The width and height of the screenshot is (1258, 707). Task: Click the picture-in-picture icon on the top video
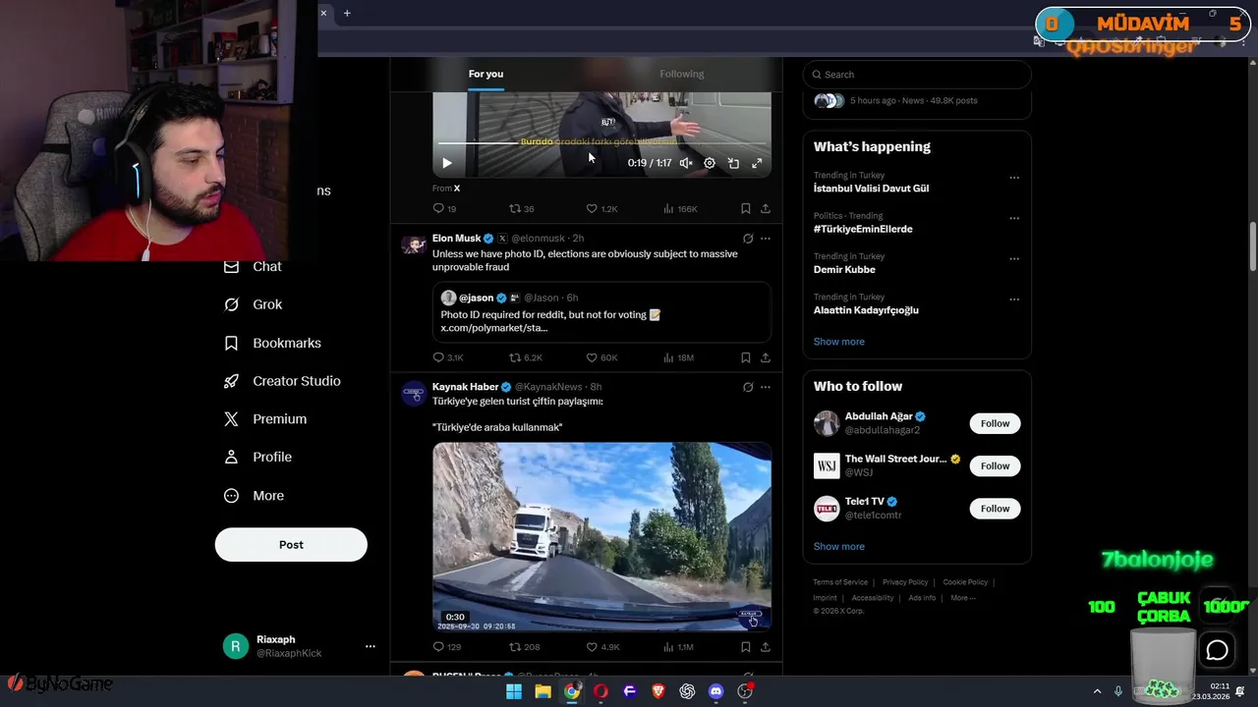click(733, 163)
